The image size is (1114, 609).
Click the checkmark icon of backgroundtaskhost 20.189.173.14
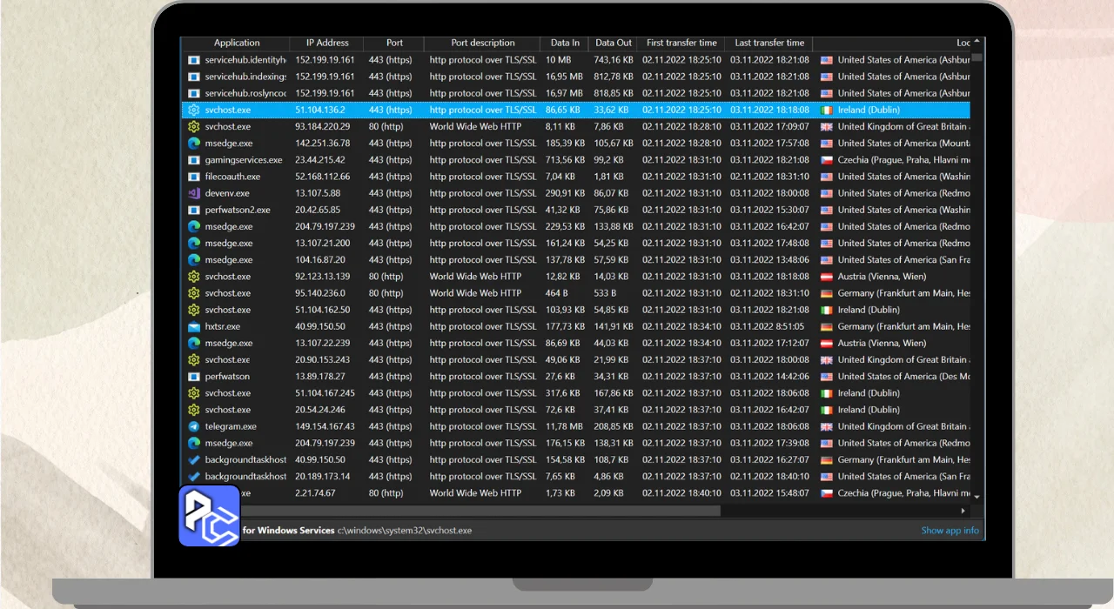coord(194,477)
